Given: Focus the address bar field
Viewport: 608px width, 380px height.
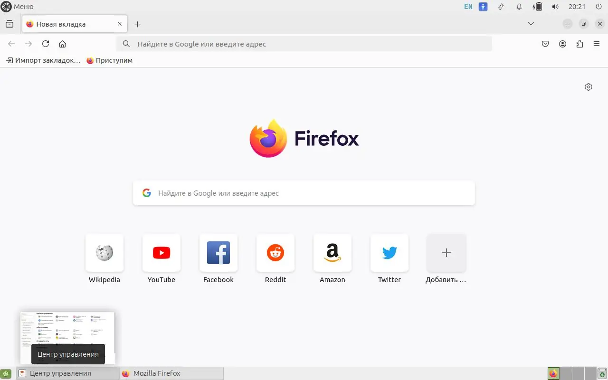Looking at the screenshot, I should tap(304, 44).
